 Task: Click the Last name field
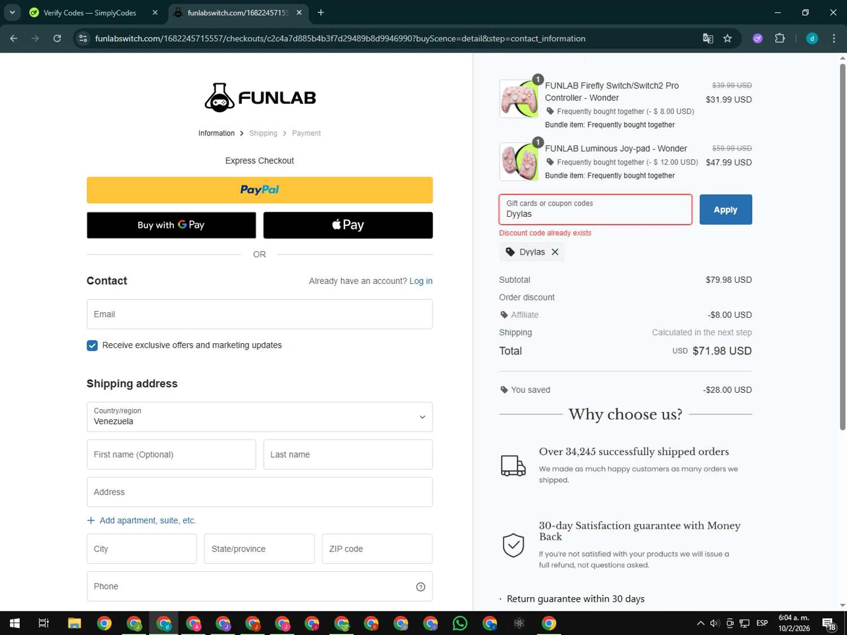[348, 455]
